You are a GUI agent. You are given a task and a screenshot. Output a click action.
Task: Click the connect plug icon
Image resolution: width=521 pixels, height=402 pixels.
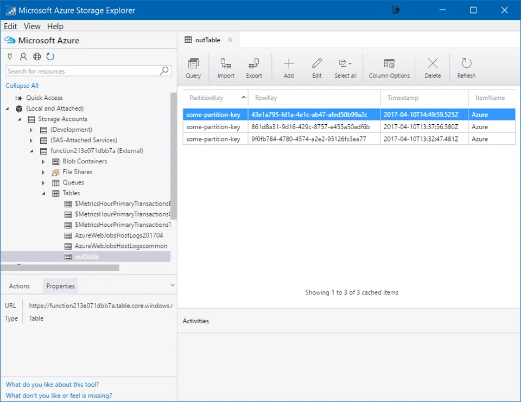10,56
